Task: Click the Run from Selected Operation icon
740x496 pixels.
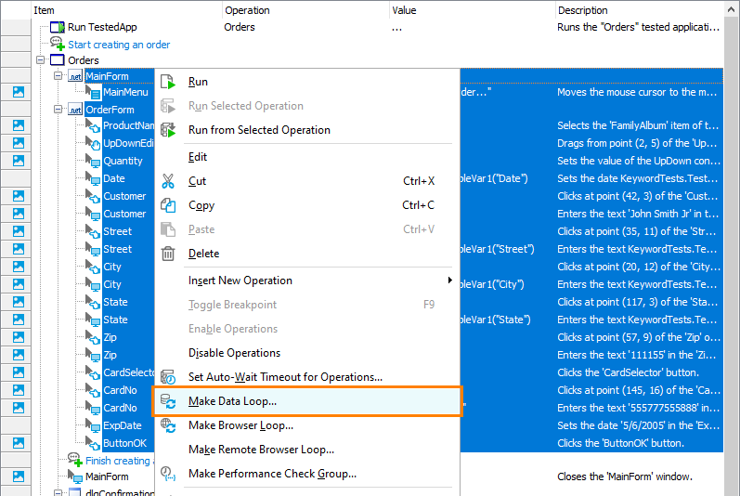Action: coord(168,130)
